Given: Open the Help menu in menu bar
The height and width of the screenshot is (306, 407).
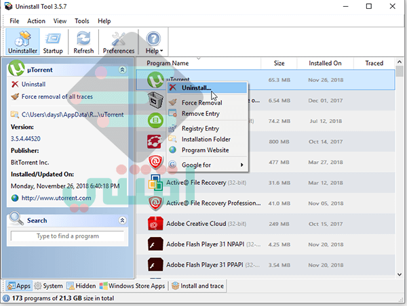Looking at the screenshot, I should [x=104, y=21].
